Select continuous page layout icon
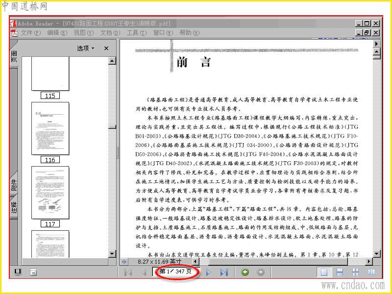 pyautogui.click(x=340, y=272)
